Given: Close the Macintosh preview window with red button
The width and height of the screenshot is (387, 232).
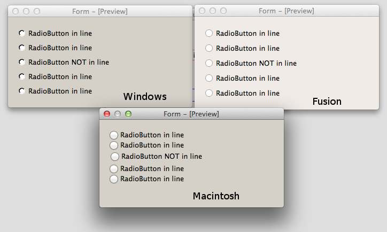Looking at the screenshot, I should click(x=107, y=114).
